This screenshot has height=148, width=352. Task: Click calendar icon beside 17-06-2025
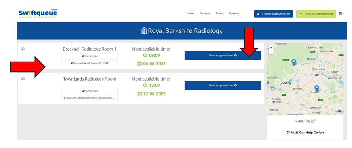(x=140, y=94)
